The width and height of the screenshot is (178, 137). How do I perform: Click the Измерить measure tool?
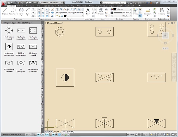(147, 11)
